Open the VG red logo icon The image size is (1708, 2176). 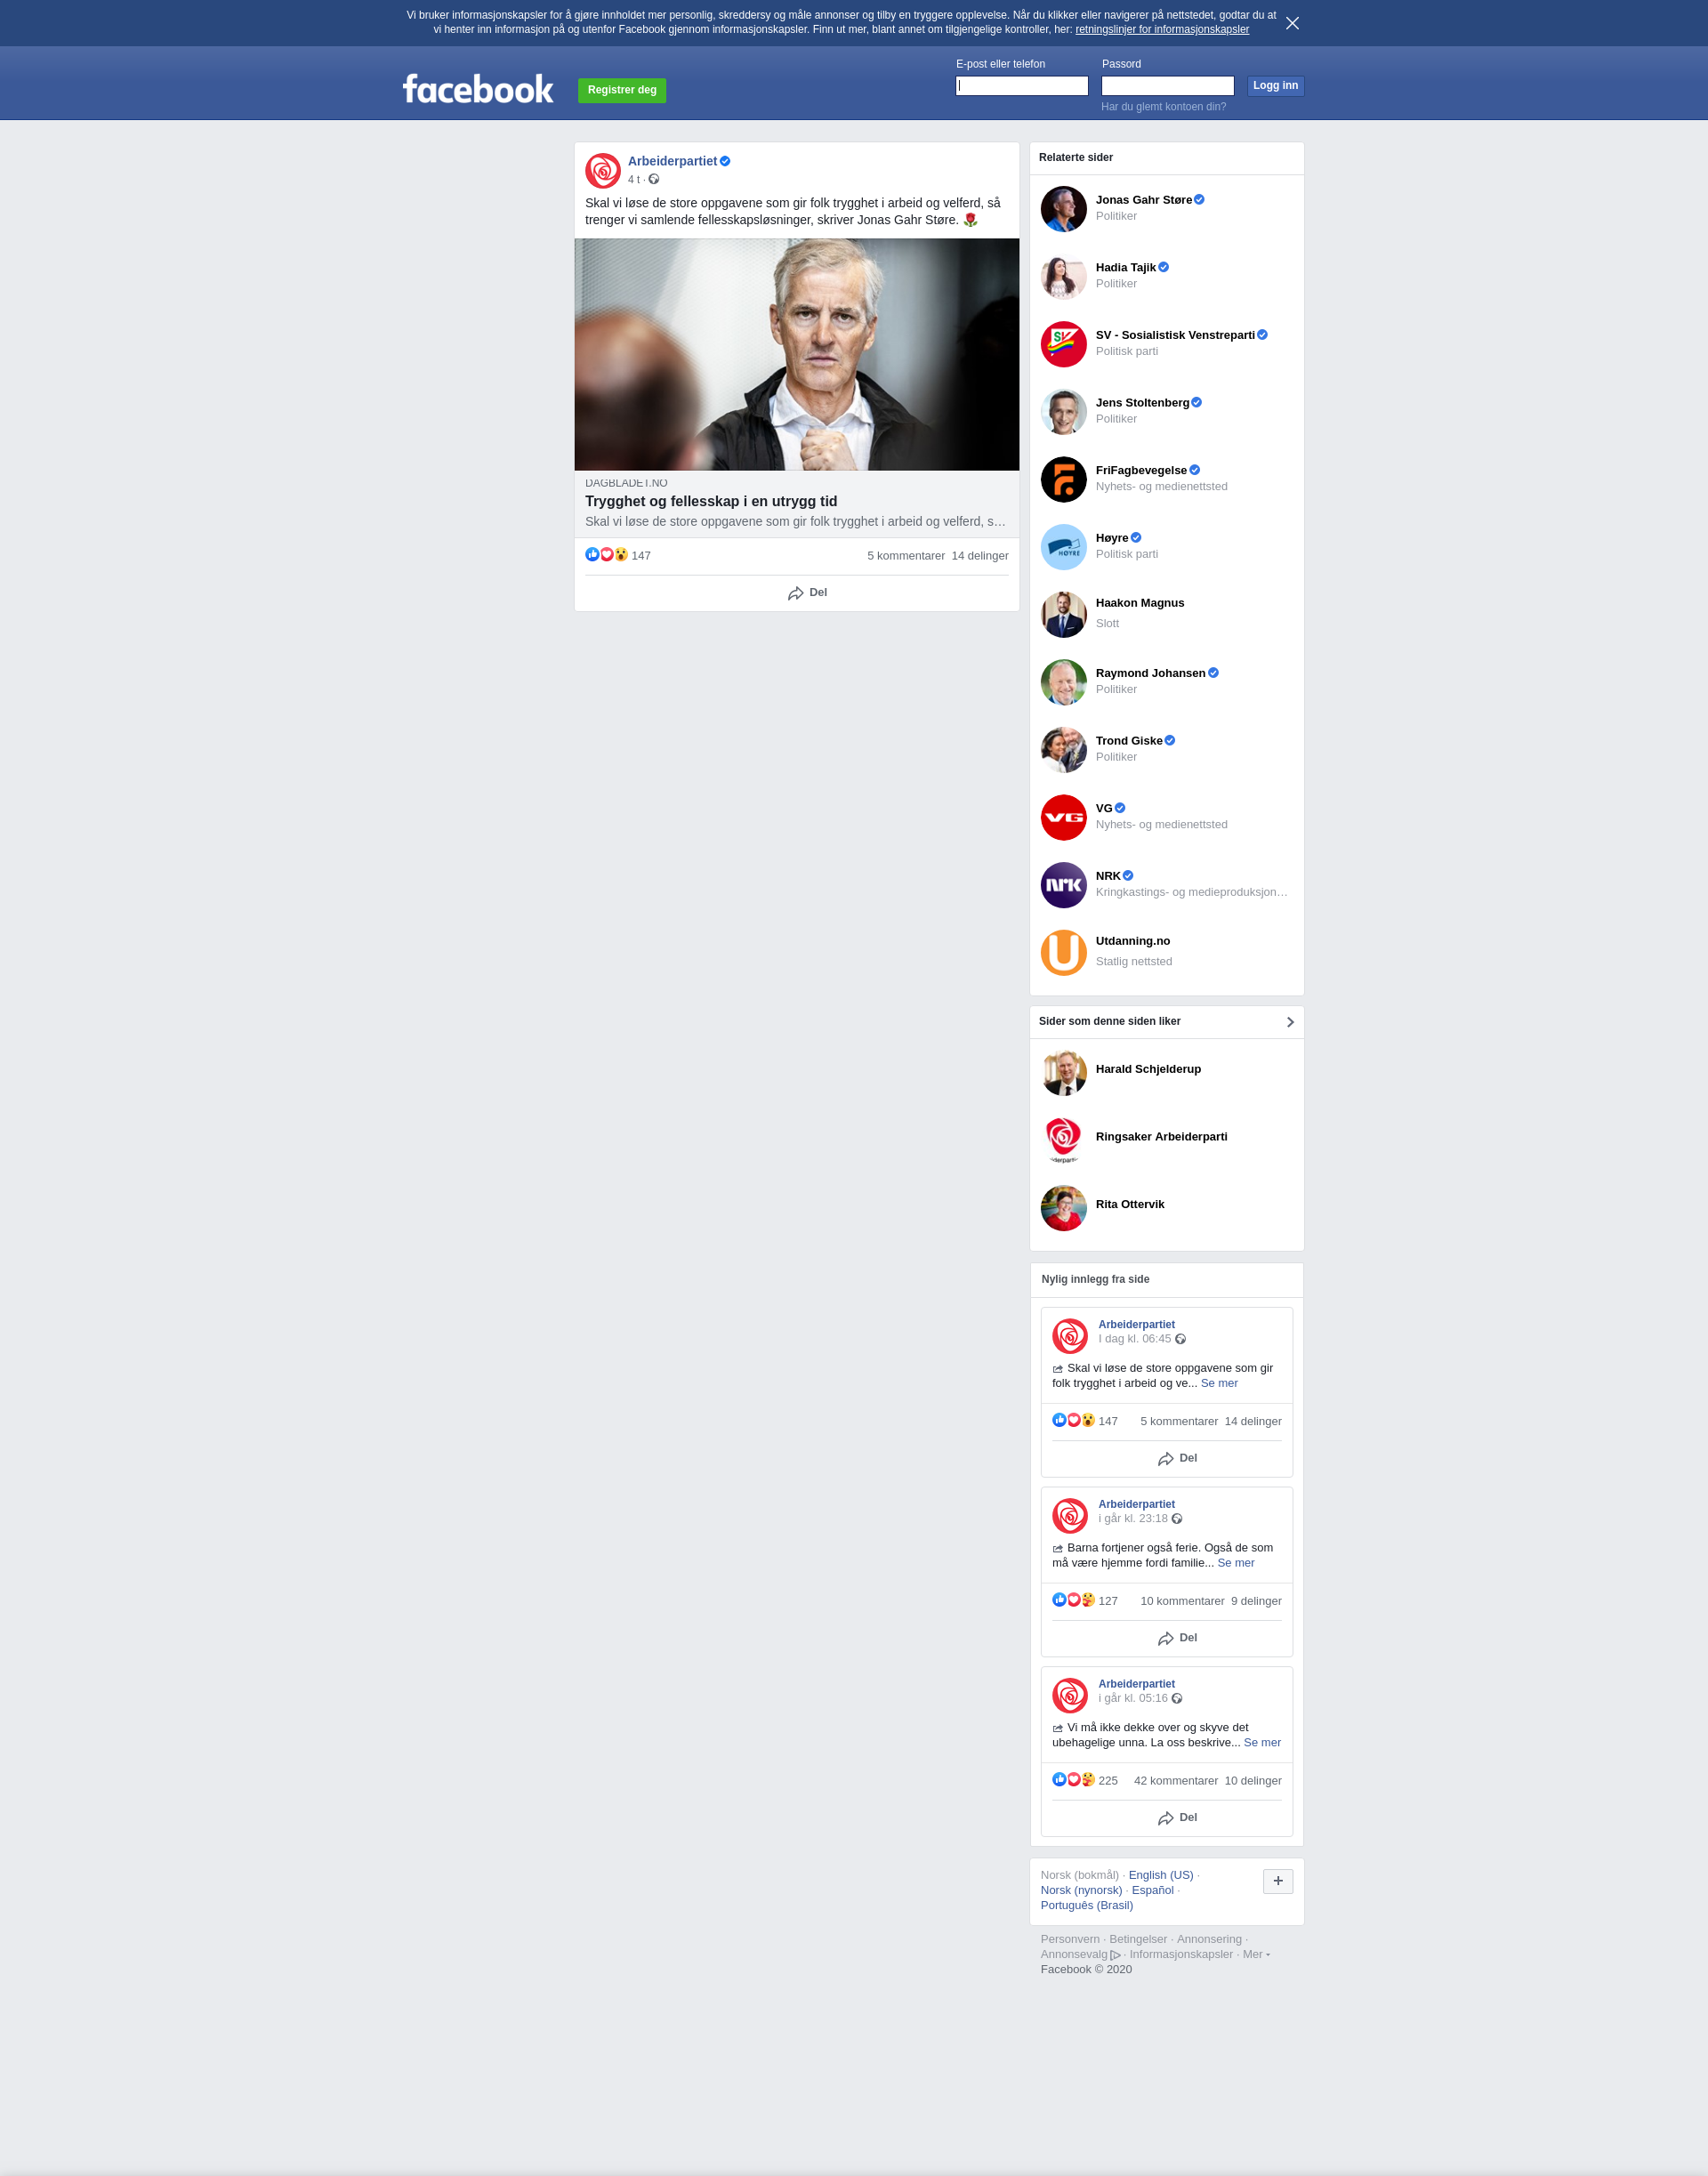1063,817
